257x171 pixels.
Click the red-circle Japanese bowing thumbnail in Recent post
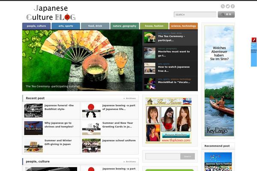tap(91, 110)
